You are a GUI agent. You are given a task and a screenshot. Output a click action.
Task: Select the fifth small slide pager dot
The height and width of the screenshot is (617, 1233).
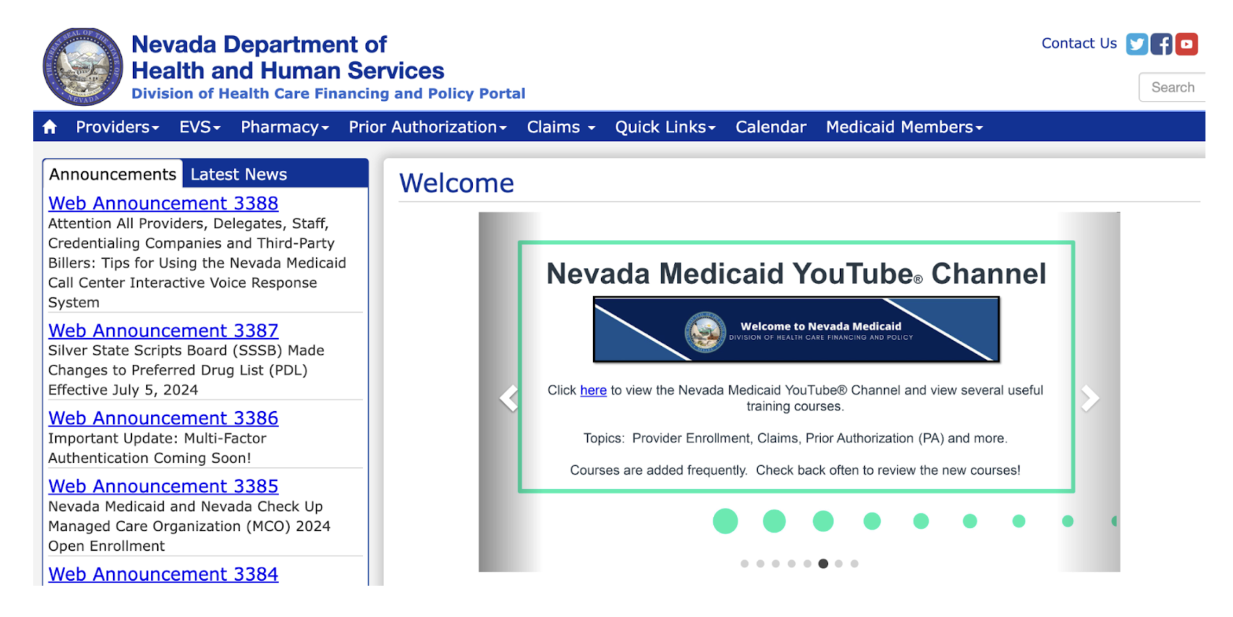[807, 564]
